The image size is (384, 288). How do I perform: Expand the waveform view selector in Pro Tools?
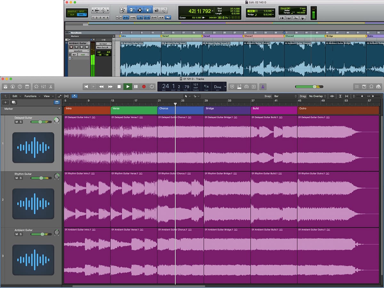[78, 51]
